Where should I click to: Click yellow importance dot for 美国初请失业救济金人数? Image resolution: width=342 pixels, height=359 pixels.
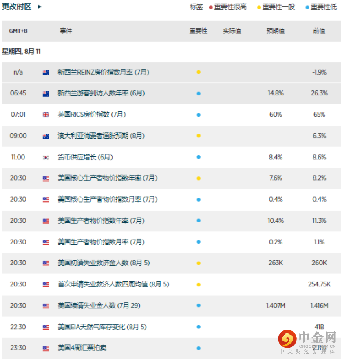click(199, 263)
